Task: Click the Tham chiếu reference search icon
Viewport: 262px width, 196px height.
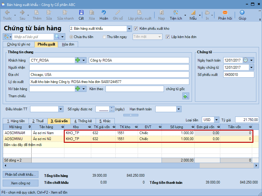Action: point(186,96)
